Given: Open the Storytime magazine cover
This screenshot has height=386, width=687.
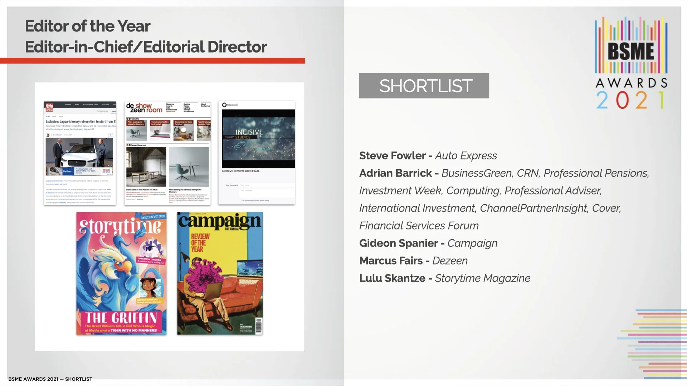Looking at the screenshot, I should coord(121,273).
